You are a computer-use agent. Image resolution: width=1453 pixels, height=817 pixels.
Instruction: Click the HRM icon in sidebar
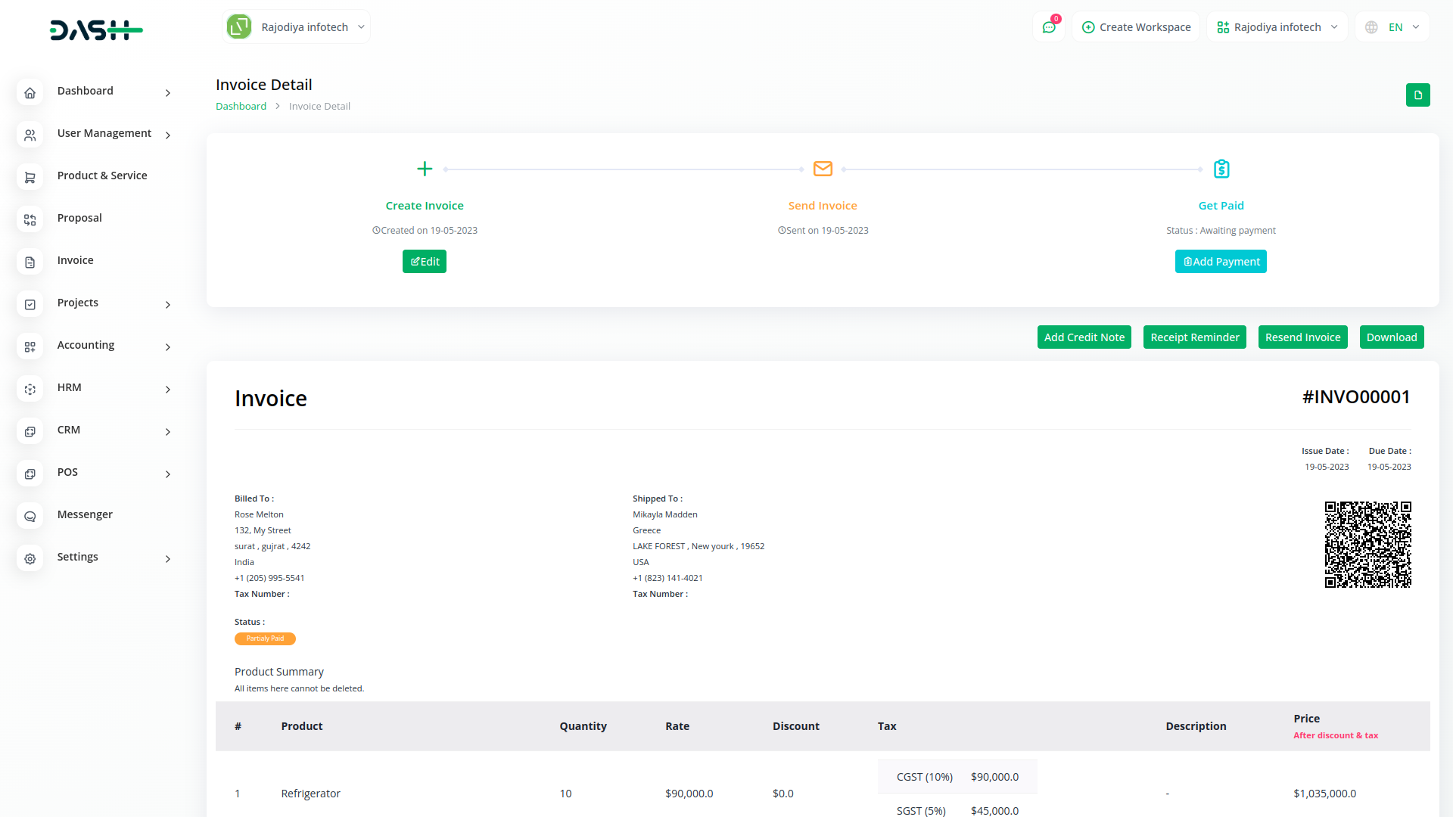click(x=30, y=389)
